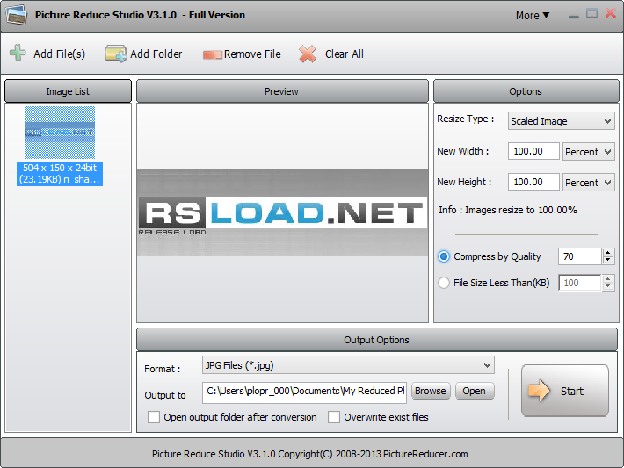Minimize the Picture Reduce Studio window

573,17
